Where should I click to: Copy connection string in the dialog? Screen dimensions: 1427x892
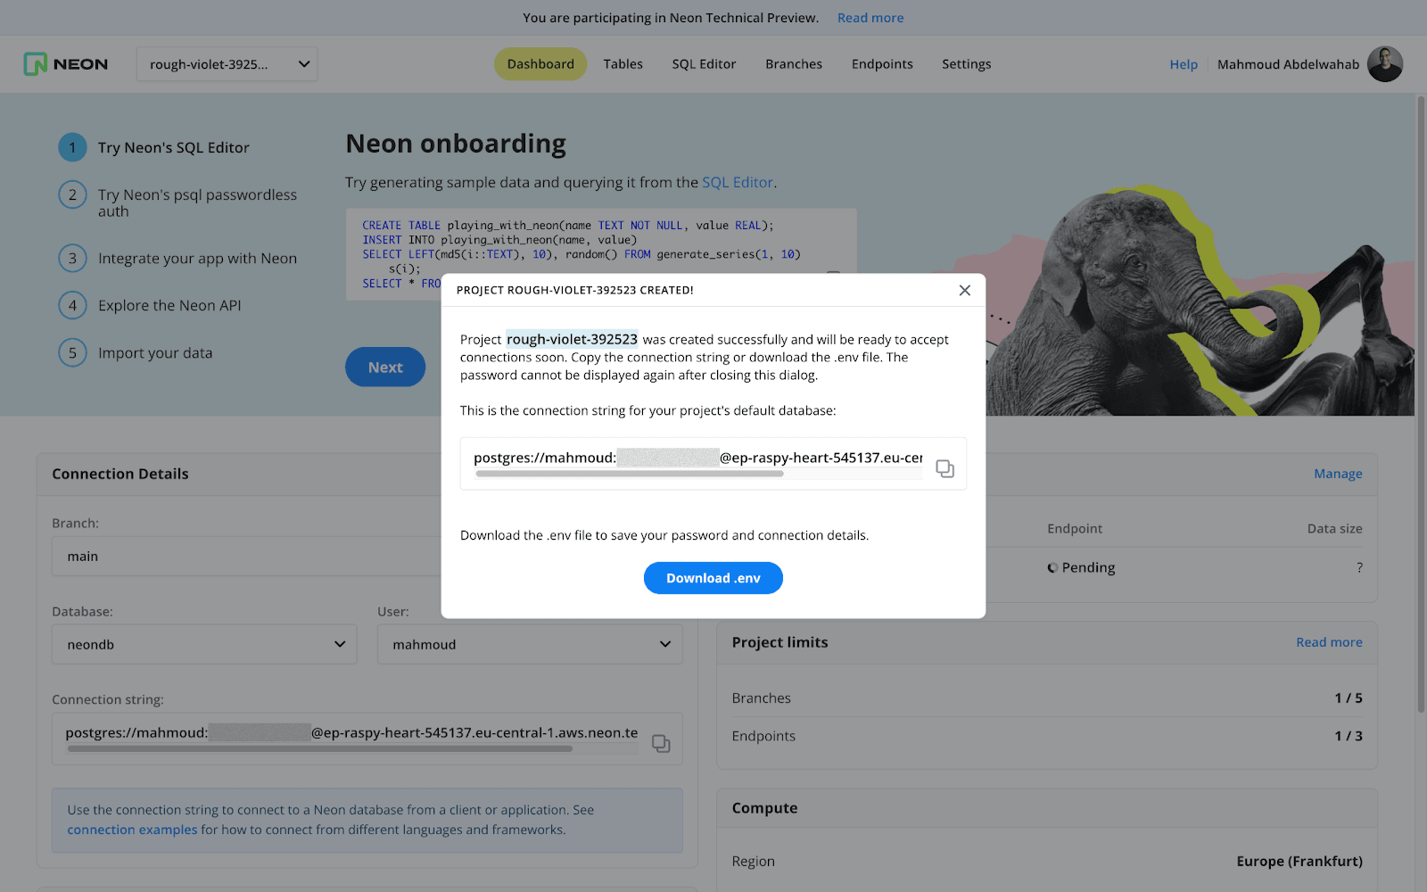click(x=944, y=468)
